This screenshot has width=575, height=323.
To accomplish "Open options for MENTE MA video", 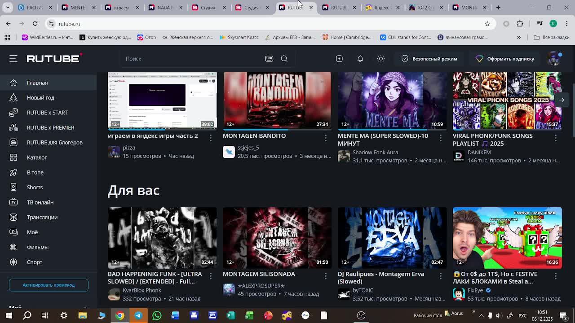I will (x=441, y=138).
